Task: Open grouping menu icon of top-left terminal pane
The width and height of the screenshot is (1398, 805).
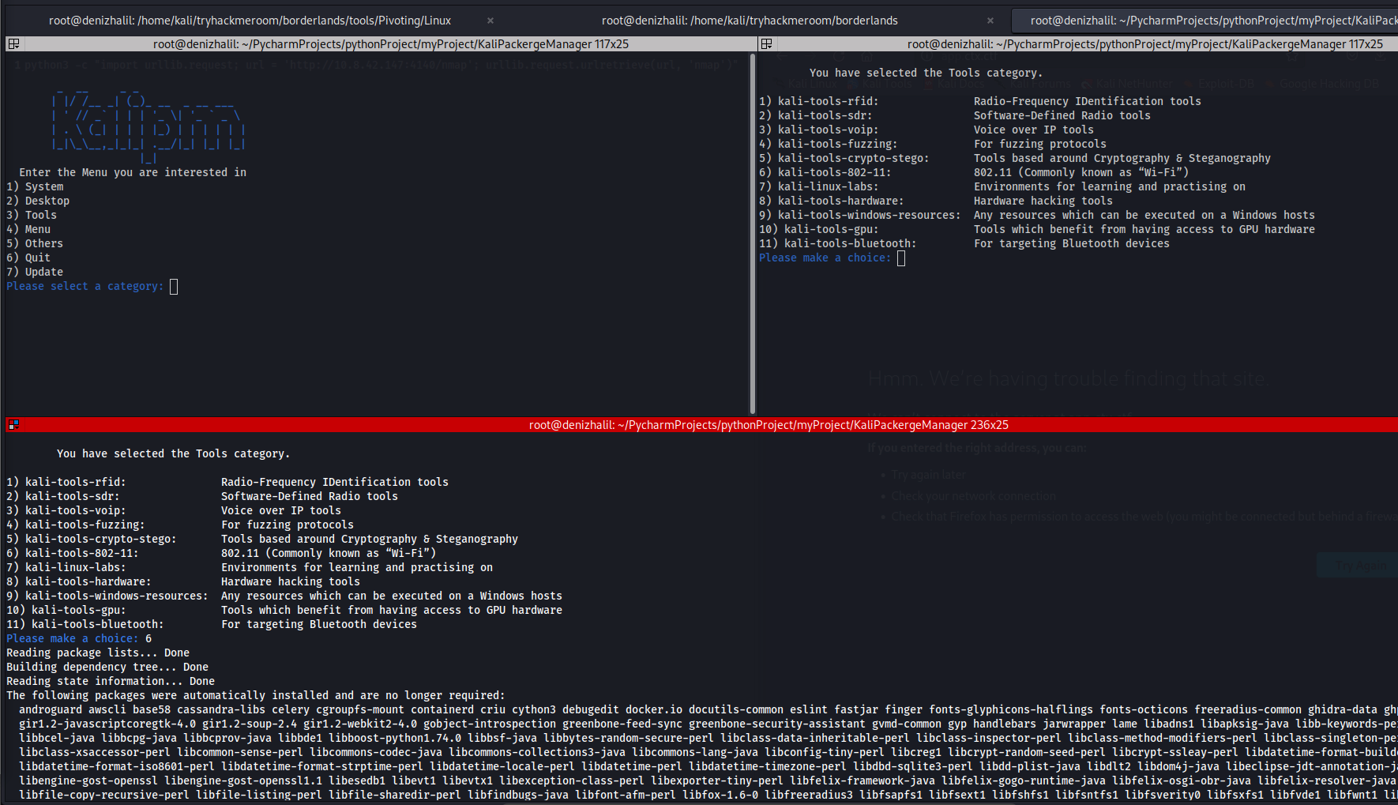Action: pyautogui.click(x=13, y=44)
